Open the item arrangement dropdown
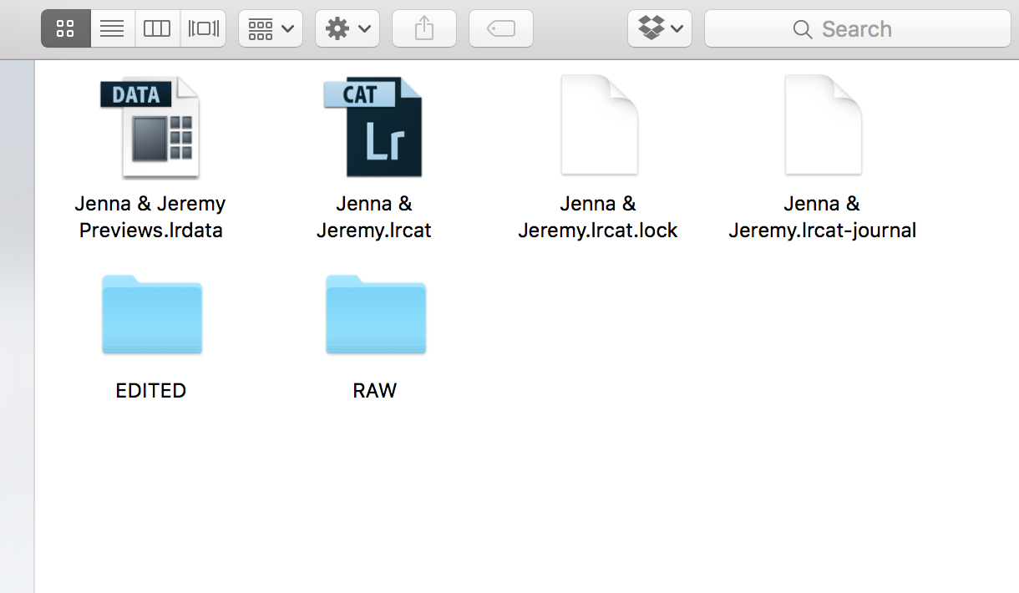The image size is (1019, 593). [271, 28]
